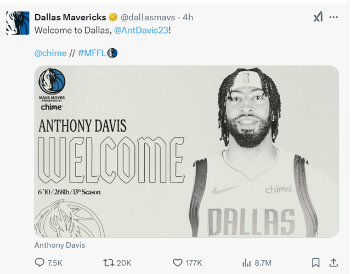Screen dimensions: 351x274
Task: Like the post with the heart icon
Action: click(x=178, y=262)
